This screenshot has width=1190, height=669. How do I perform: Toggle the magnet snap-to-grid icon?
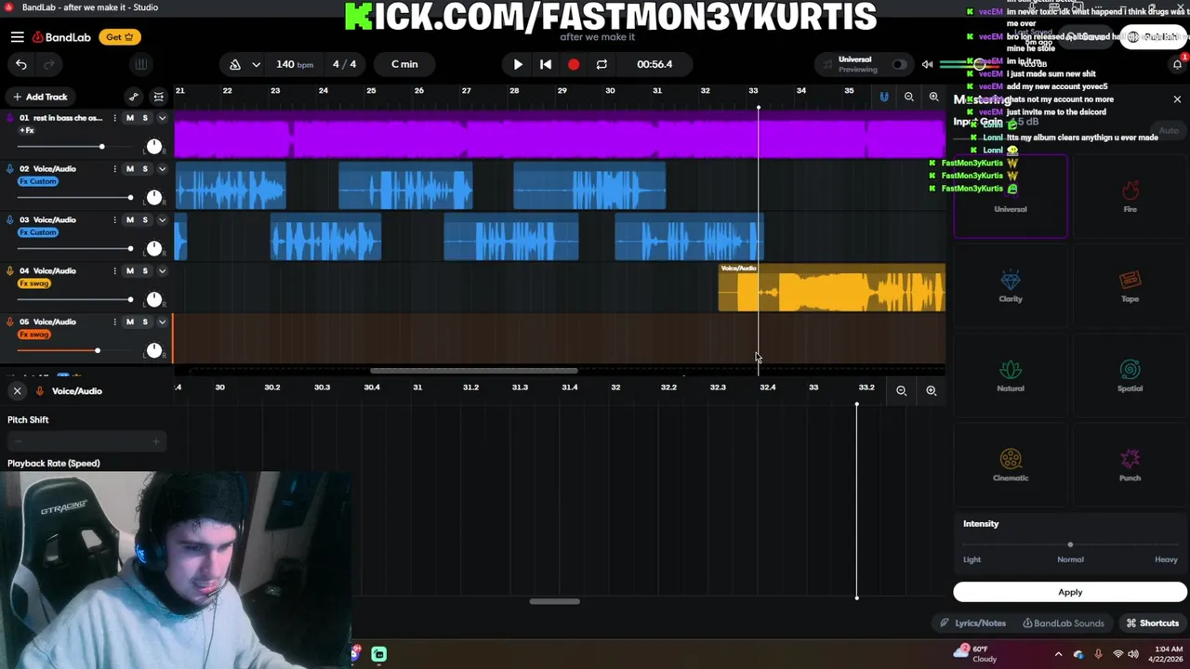[x=884, y=97]
